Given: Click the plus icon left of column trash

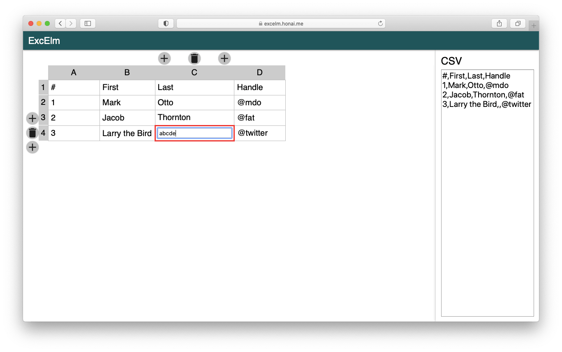Looking at the screenshot, I should (x=164, y=58).
